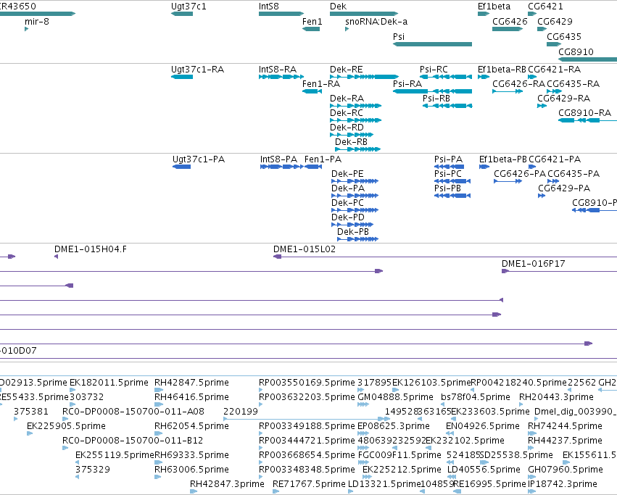The image size is (617, 495).
Task: Click protein Dek-PD
Action: coord(348,217)
